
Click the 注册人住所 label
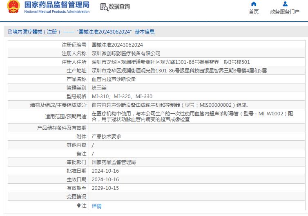[x=74, y=62]
